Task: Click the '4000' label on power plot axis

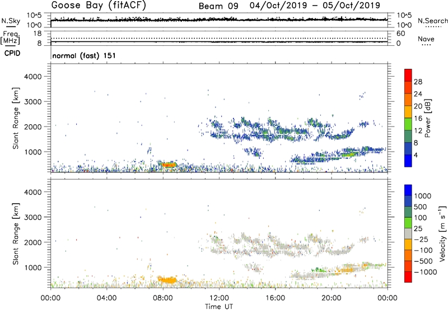Action: click(x=33, y=77)
